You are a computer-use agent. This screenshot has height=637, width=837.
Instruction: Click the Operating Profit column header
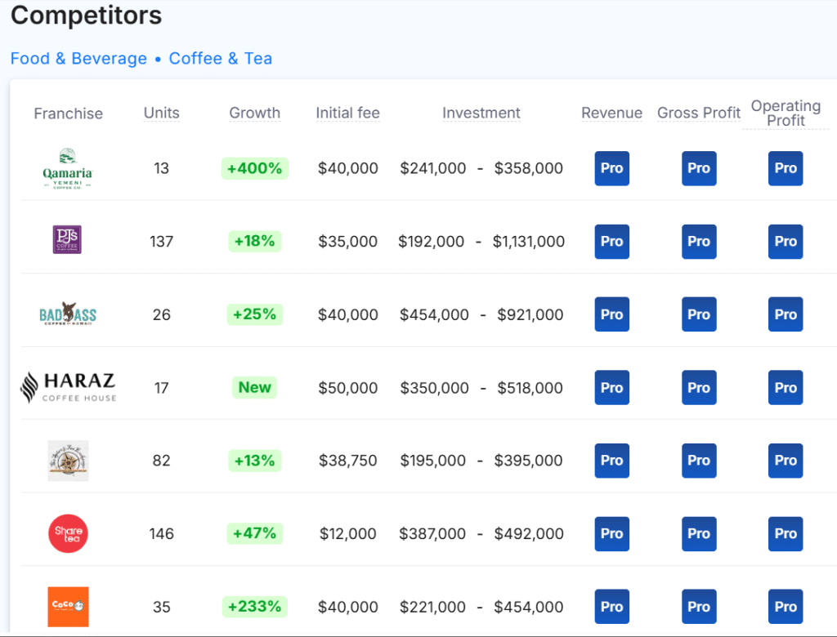pyautogui.click(x=786, y=113)
